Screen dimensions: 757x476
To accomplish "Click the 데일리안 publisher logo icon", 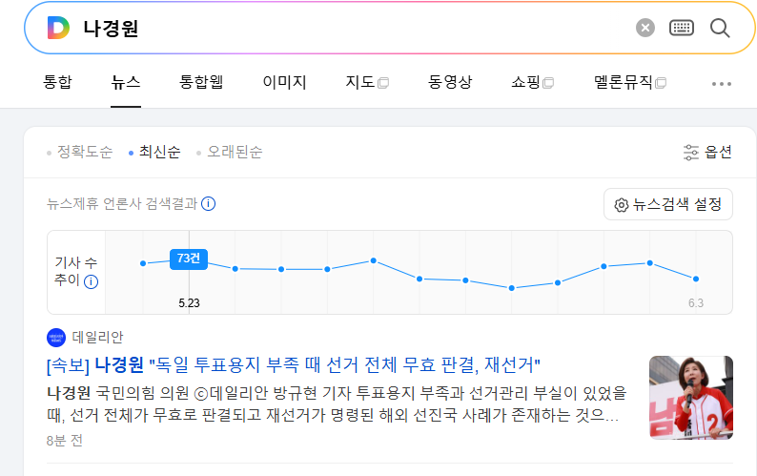I will point(56,338).
